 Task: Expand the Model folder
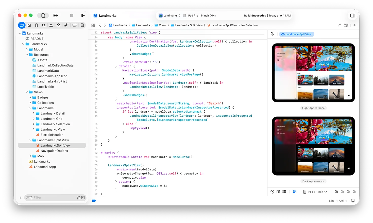point(27,49)
